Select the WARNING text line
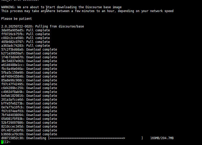 (x=61, y=7)
